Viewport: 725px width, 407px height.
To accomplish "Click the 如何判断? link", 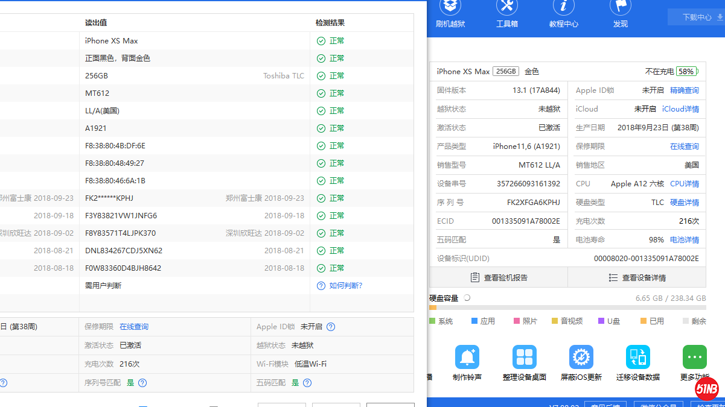I will (345, 286).
